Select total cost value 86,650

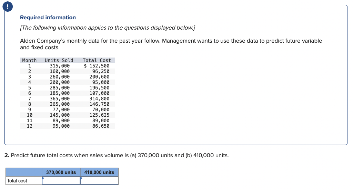(x=101, y=126)
